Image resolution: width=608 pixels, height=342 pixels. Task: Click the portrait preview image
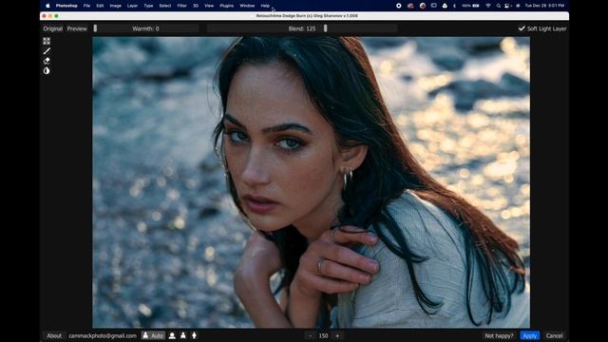[311, 182]
